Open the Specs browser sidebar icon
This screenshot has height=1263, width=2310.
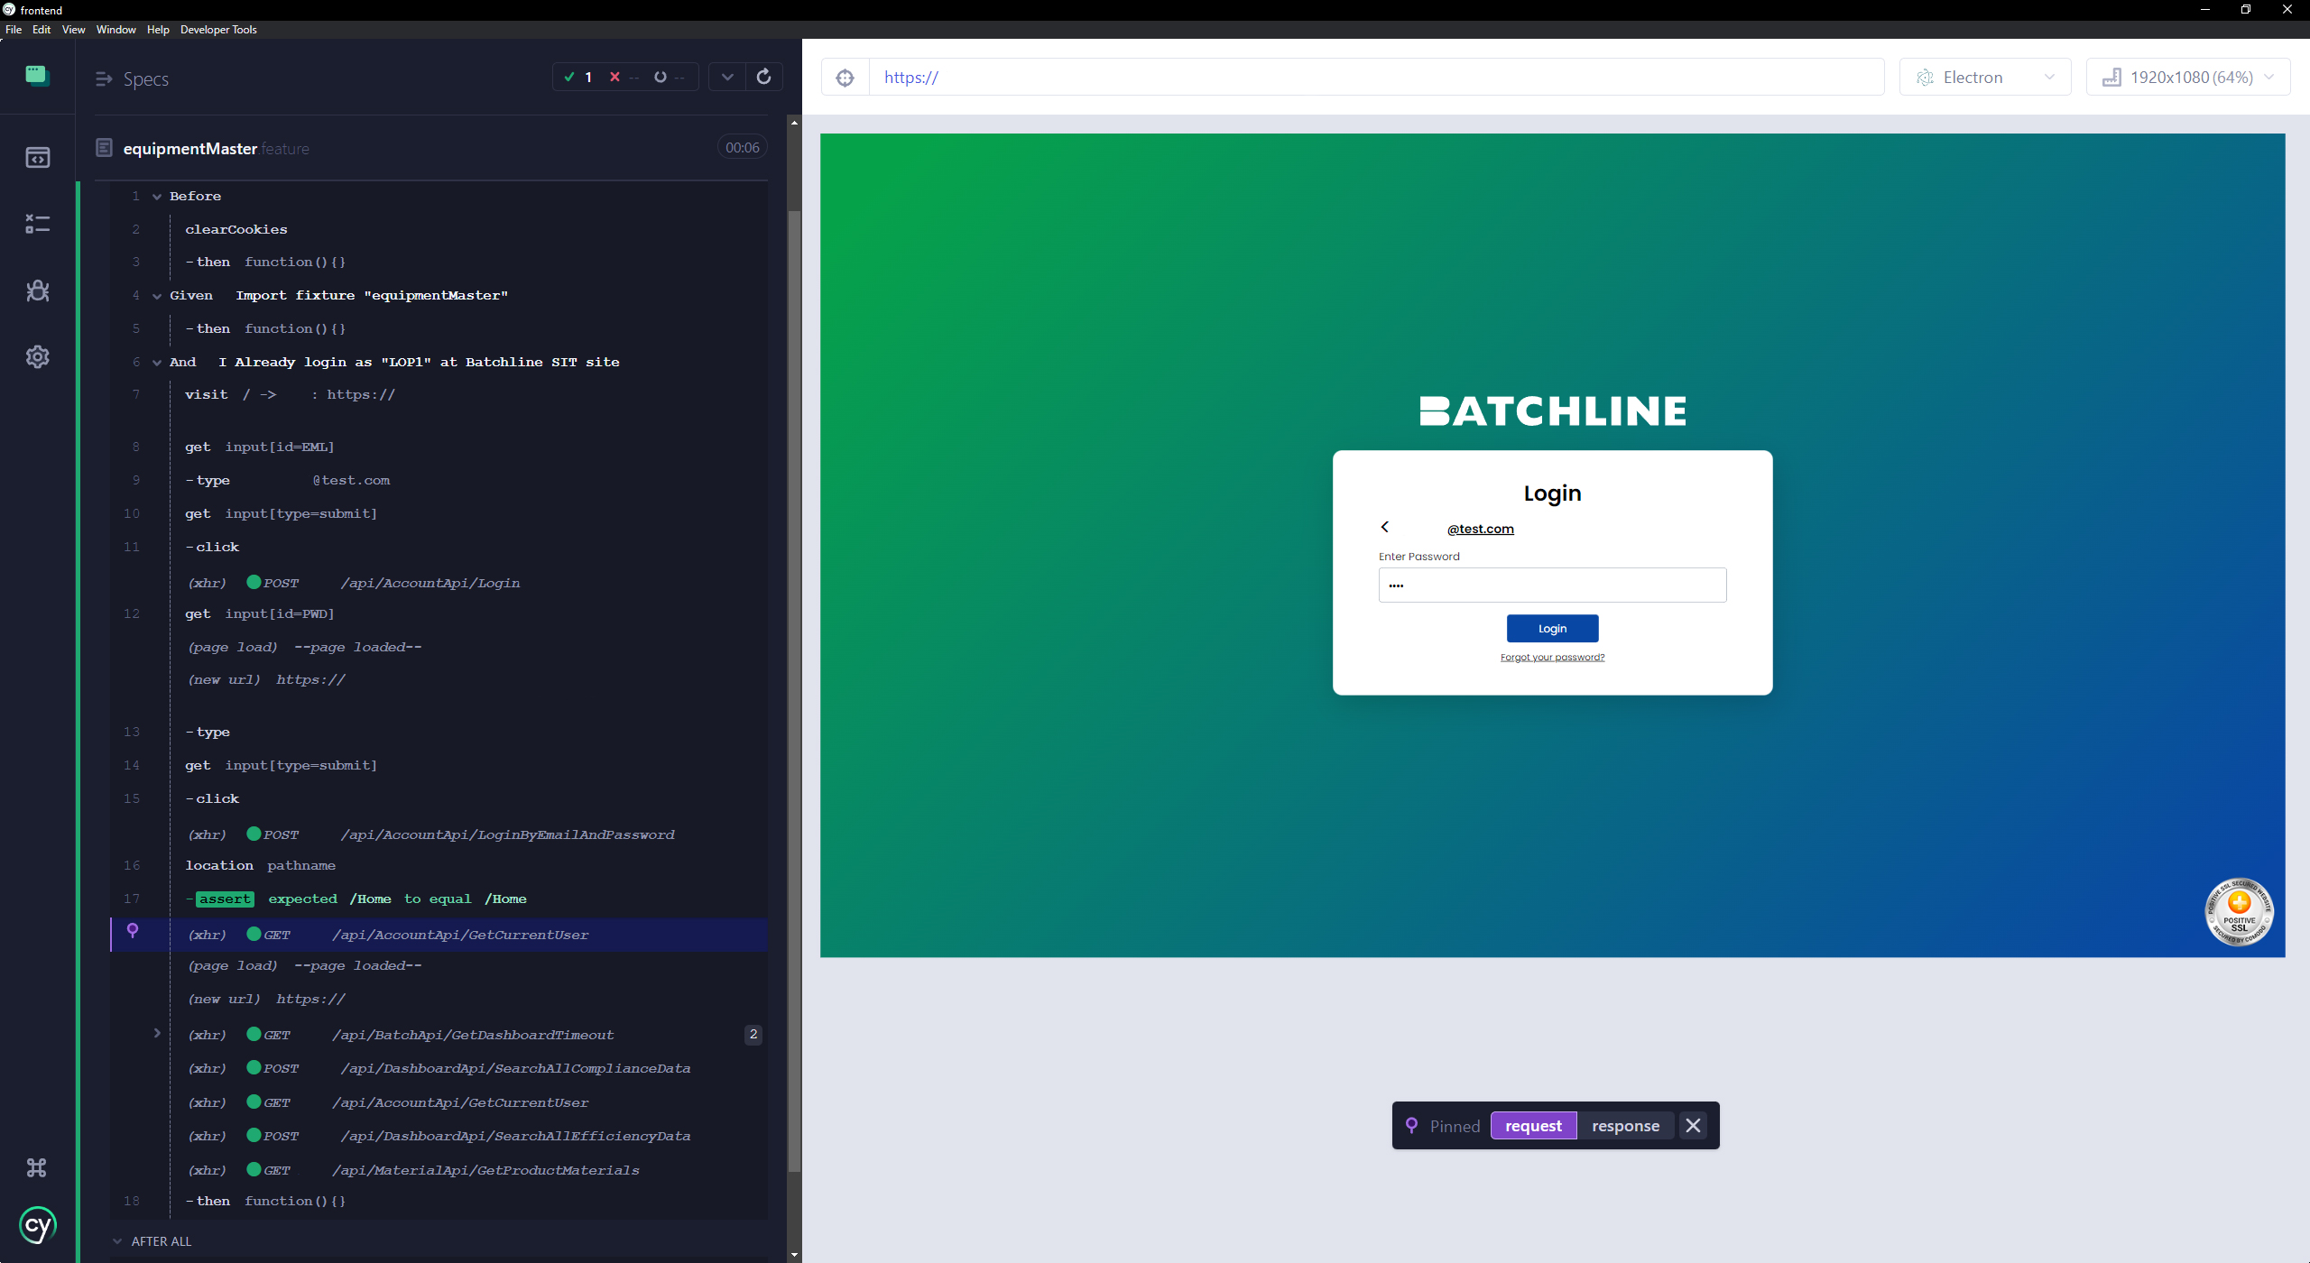pos(37,158)
